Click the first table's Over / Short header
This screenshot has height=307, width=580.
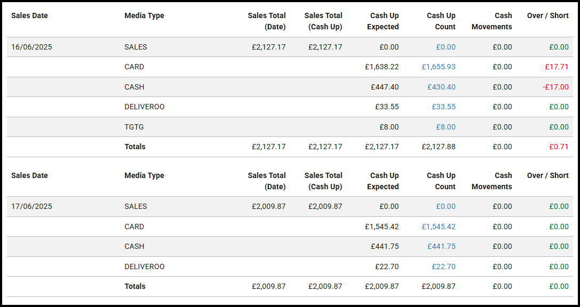548,15
